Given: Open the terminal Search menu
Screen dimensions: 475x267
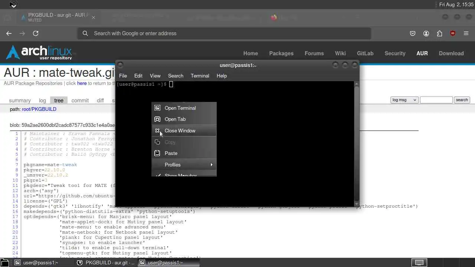Looking at the screenshot, I should click(176, 76).
